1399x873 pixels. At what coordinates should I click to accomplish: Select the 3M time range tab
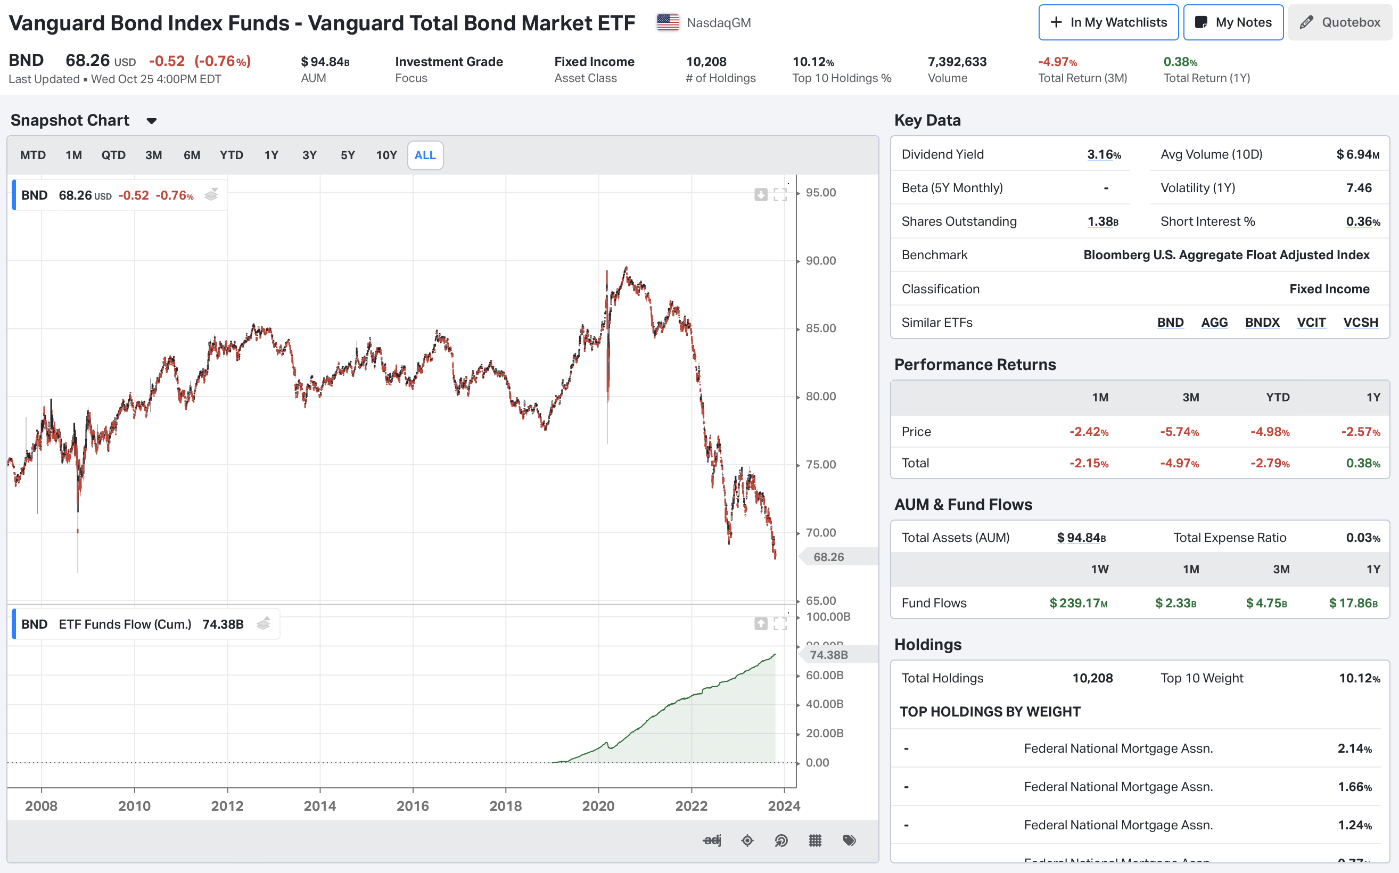pos(154,155)
